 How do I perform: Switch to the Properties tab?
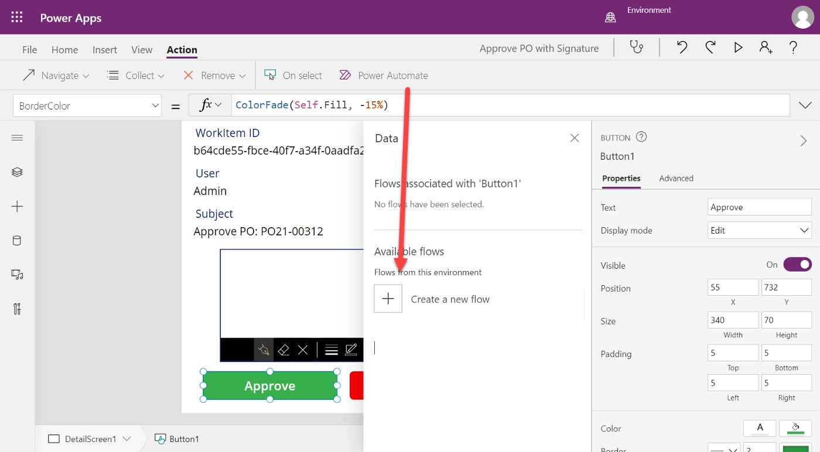(x=621, y=178)
